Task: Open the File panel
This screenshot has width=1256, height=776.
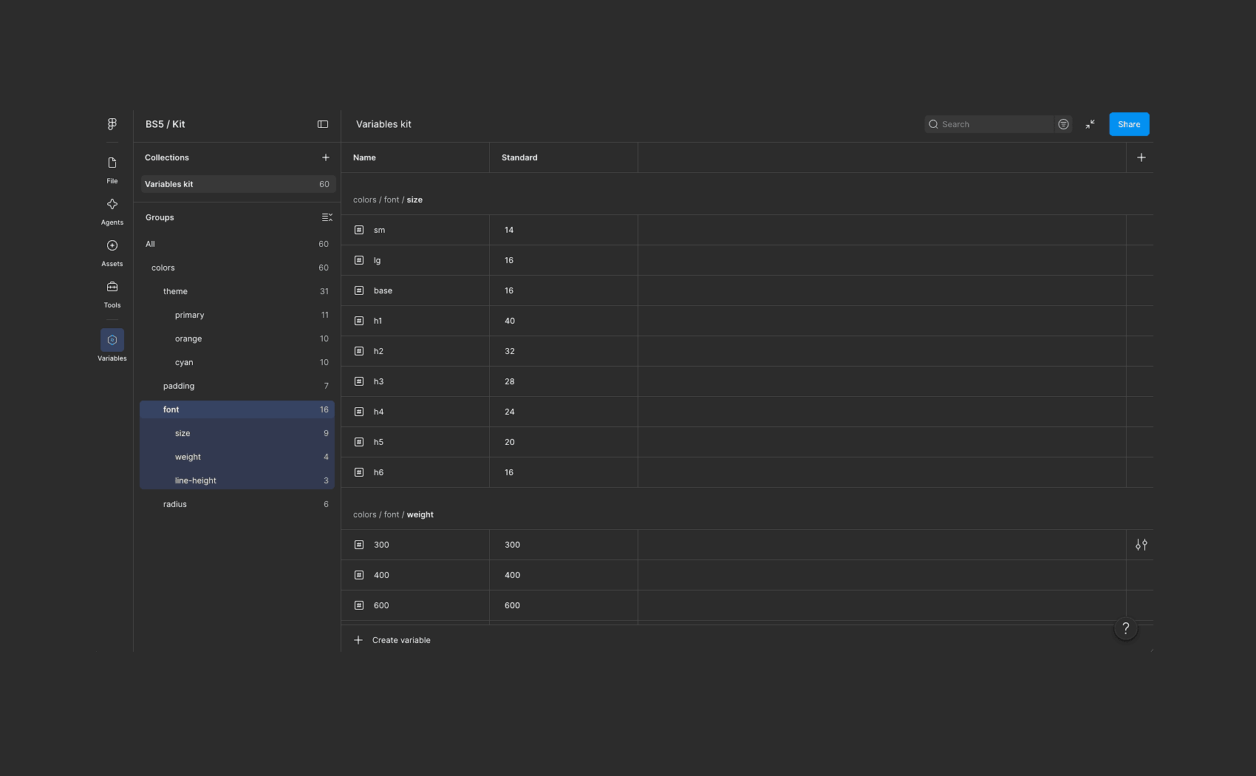Action: point(112,170)
